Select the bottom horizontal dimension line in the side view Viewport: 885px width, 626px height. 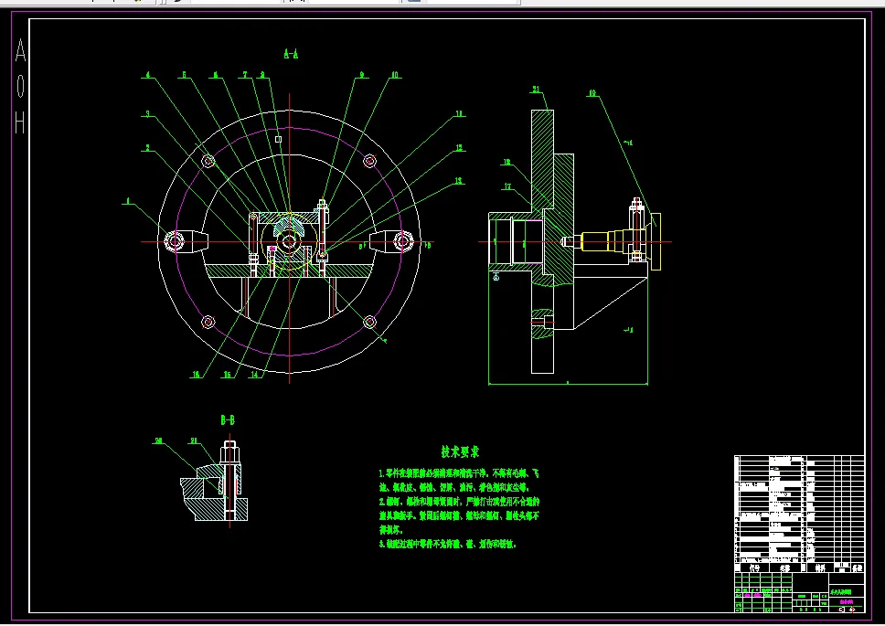pyautogui.click(x=568, y=384)
